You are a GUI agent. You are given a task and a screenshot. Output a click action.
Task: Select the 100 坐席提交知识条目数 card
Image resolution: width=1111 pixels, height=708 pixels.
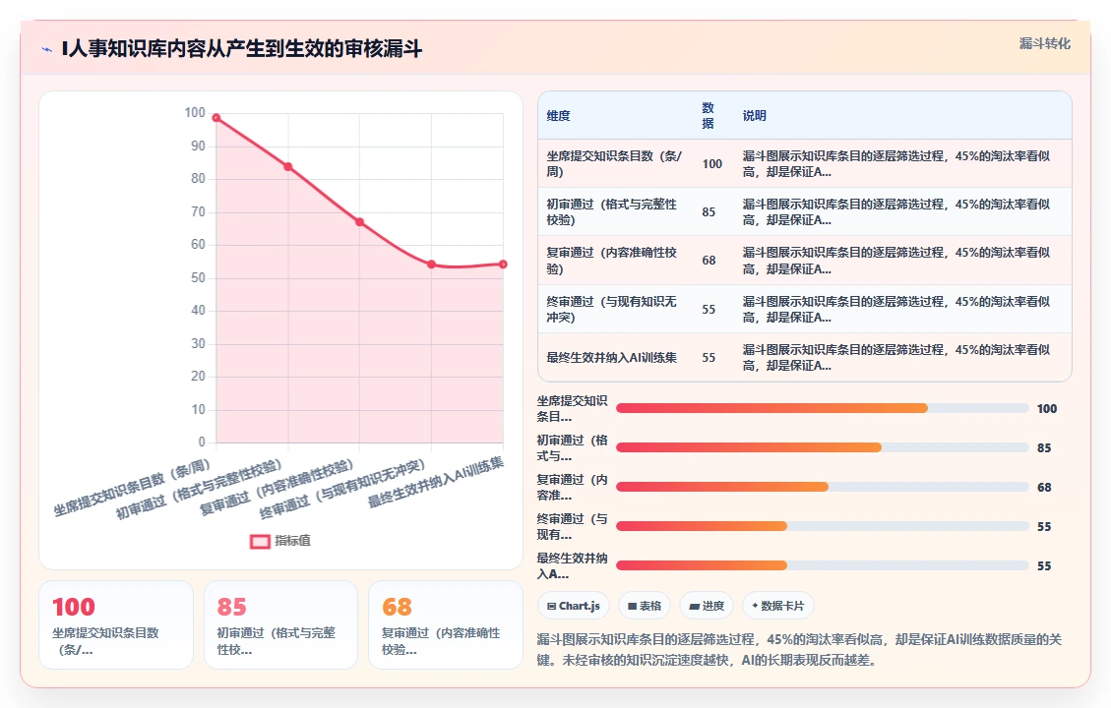pyautogui.click(x=116, y=625)
